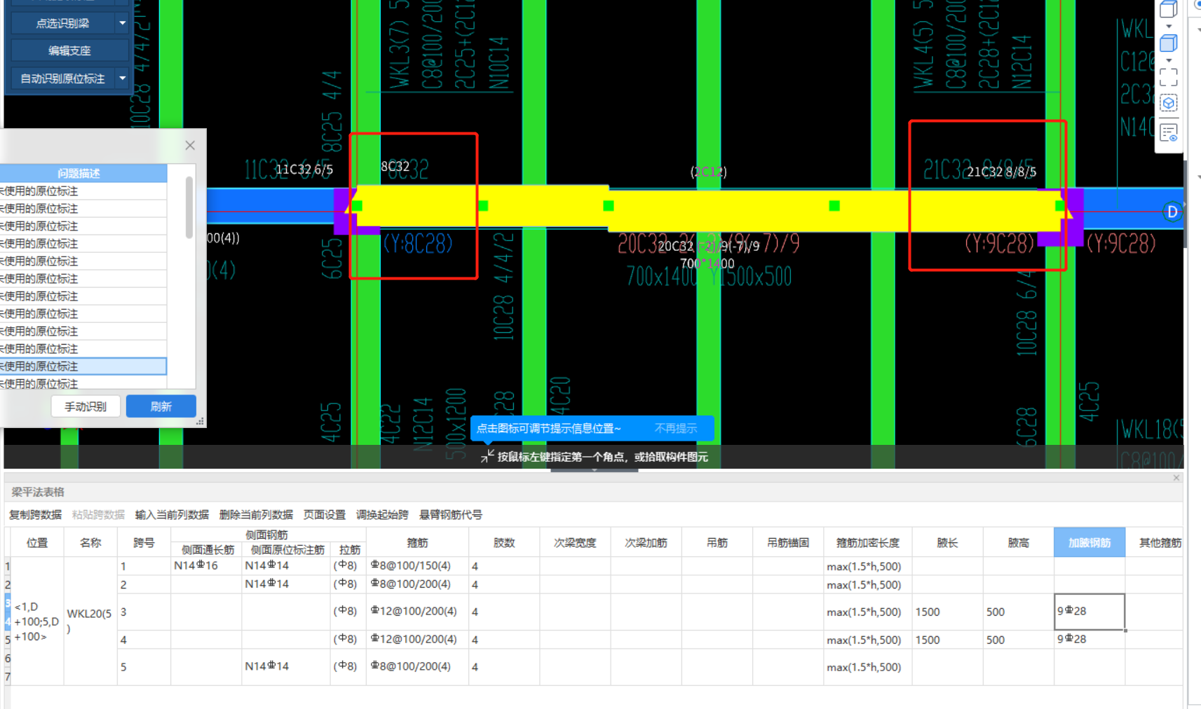This screenshot has width=1201, height=709.
Task: Click 悬臂钢筋代号 in table toolbar
Action: [x=451, y=515]
